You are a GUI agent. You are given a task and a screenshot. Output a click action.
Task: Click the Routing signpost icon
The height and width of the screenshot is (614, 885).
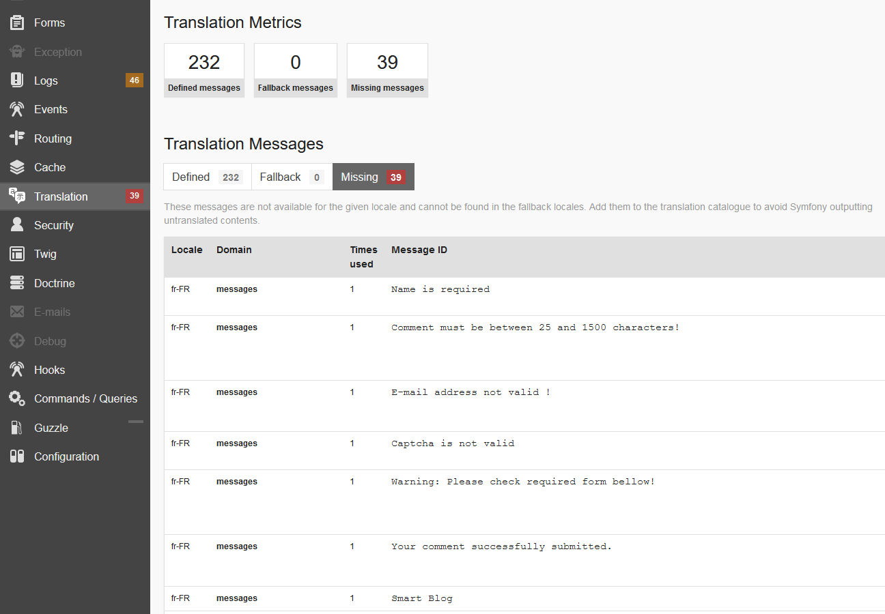coord(17,138)
